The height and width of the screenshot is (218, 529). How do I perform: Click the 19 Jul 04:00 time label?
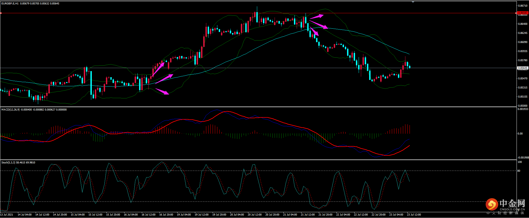click(184, 215)
